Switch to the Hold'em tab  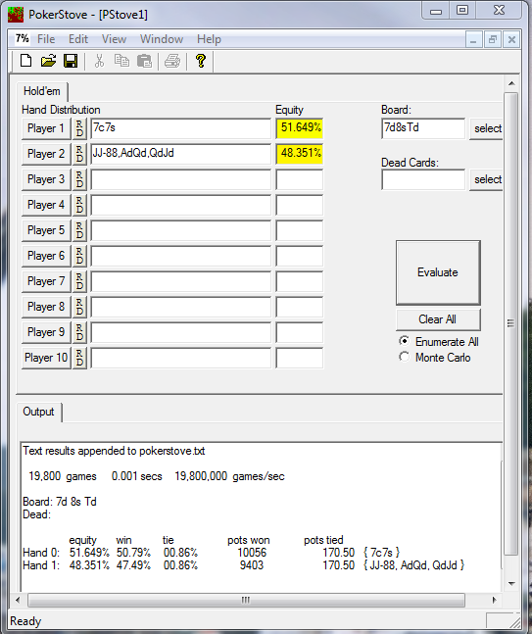41,91
